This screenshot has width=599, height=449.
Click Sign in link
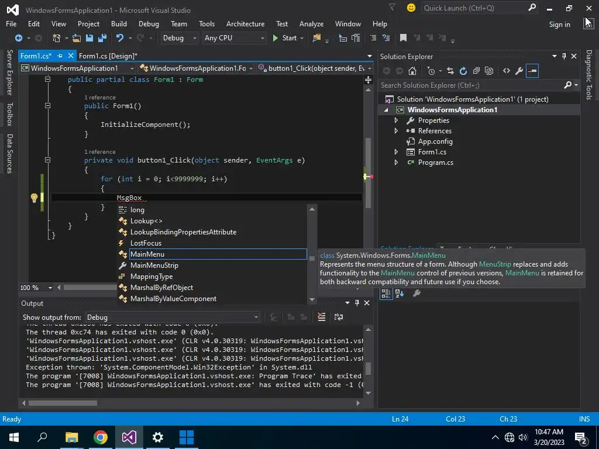(x=559, y=25)
